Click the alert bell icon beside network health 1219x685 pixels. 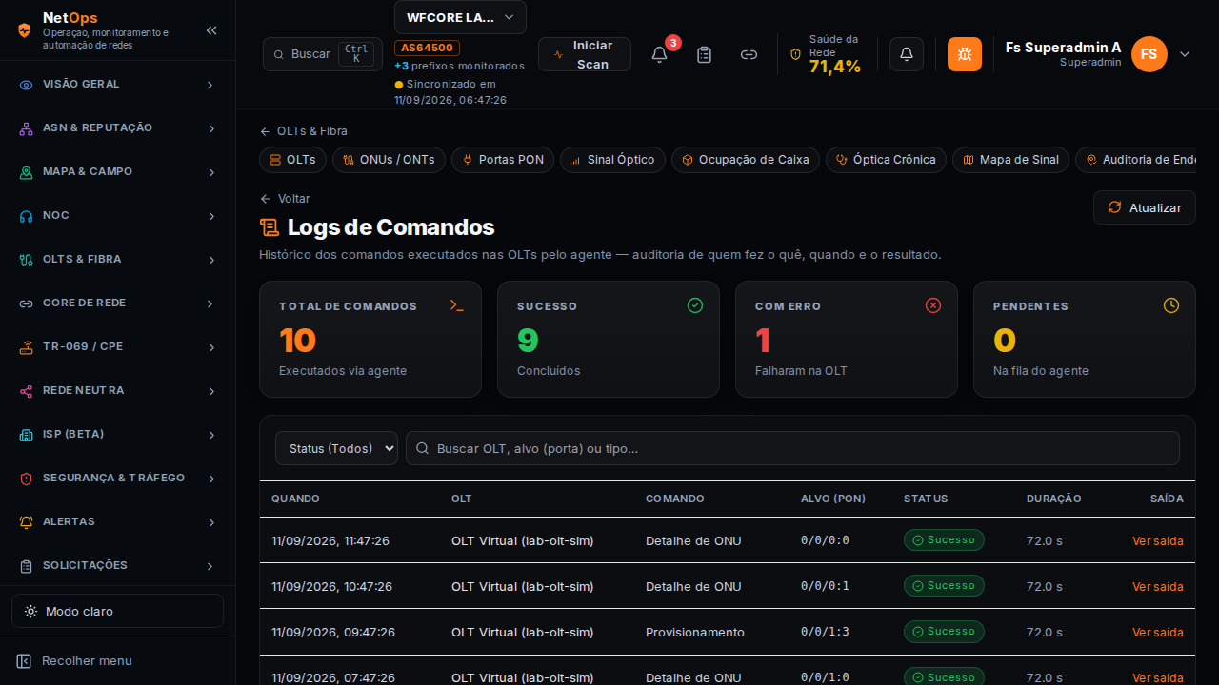tap(907, 54)
